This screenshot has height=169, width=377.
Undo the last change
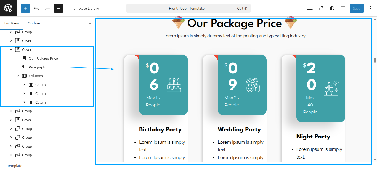pyautogui.click(x=36, y=8)
